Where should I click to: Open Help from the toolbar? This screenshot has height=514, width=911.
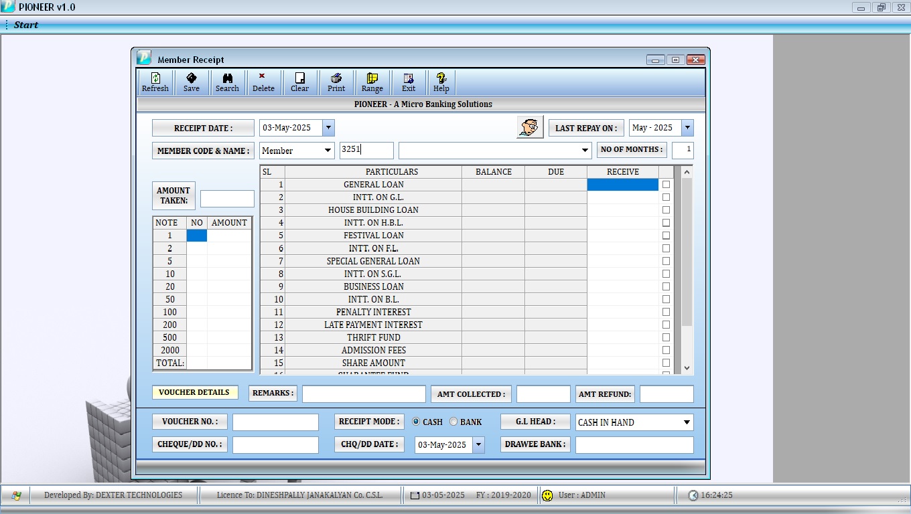pos(441,82)
